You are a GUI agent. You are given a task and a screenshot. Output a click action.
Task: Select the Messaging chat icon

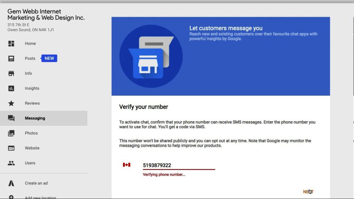(11, 118)
